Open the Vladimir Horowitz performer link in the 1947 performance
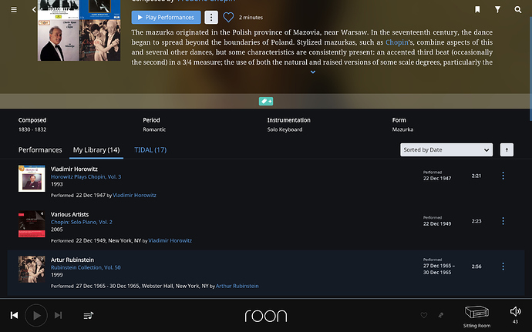Viewport: 532px width, 332px height. [134, 196]
